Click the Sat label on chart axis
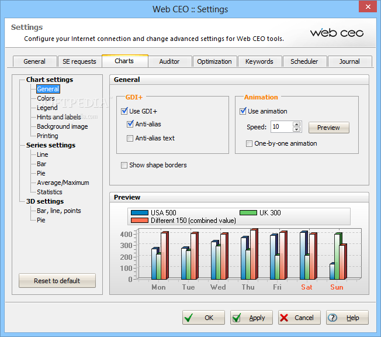The height and width of the screenshot is (337, 381). pos(307,287)
